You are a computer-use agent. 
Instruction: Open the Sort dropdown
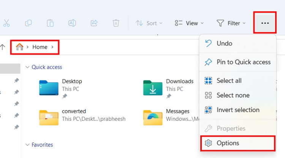[149, 23]
